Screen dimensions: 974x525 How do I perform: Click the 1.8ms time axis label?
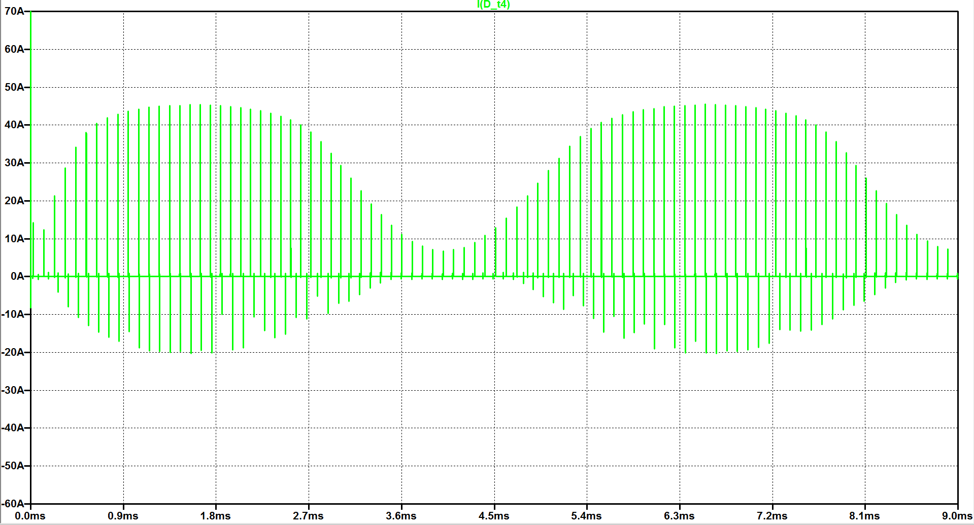pos(215,516)
